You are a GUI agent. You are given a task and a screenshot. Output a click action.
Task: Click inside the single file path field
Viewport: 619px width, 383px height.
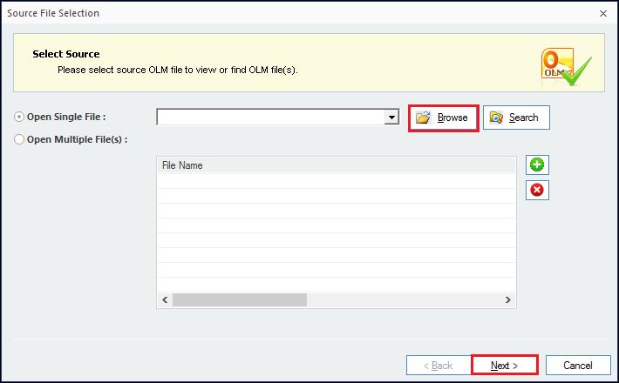click(271, 117)
